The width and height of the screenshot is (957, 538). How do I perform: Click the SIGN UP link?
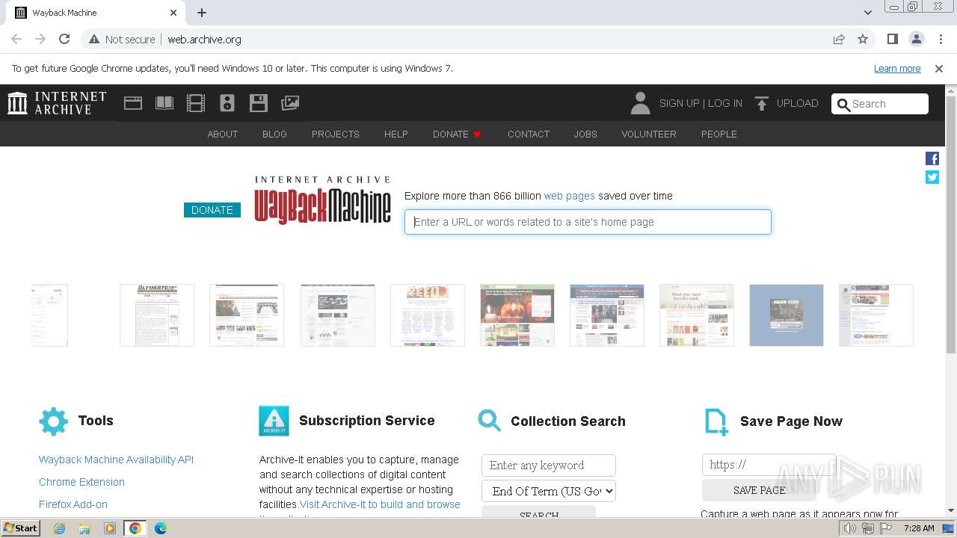click(x=679, y=104)
